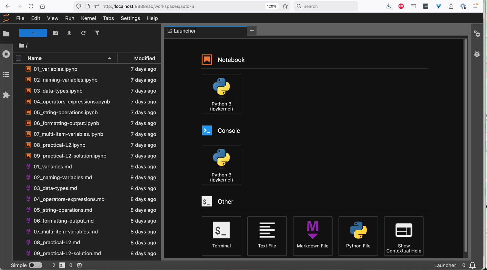Refresh the file browser listing
The width and height of the screenshot is (487, 270).
83,33
